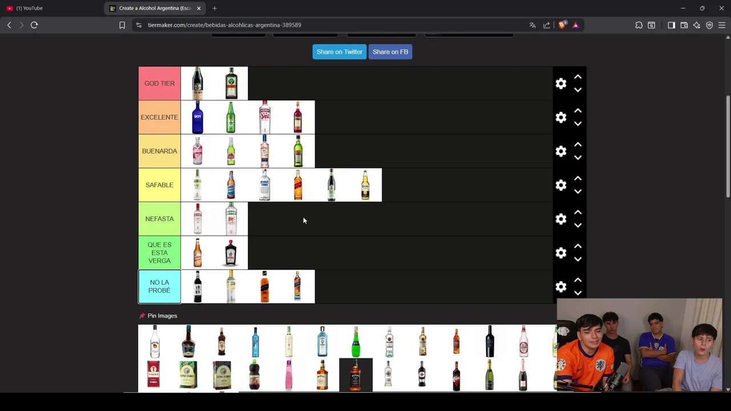Open Brave Rewards triangle icon
This screenshot has height=411, width=731.
[x=576, y=25]
